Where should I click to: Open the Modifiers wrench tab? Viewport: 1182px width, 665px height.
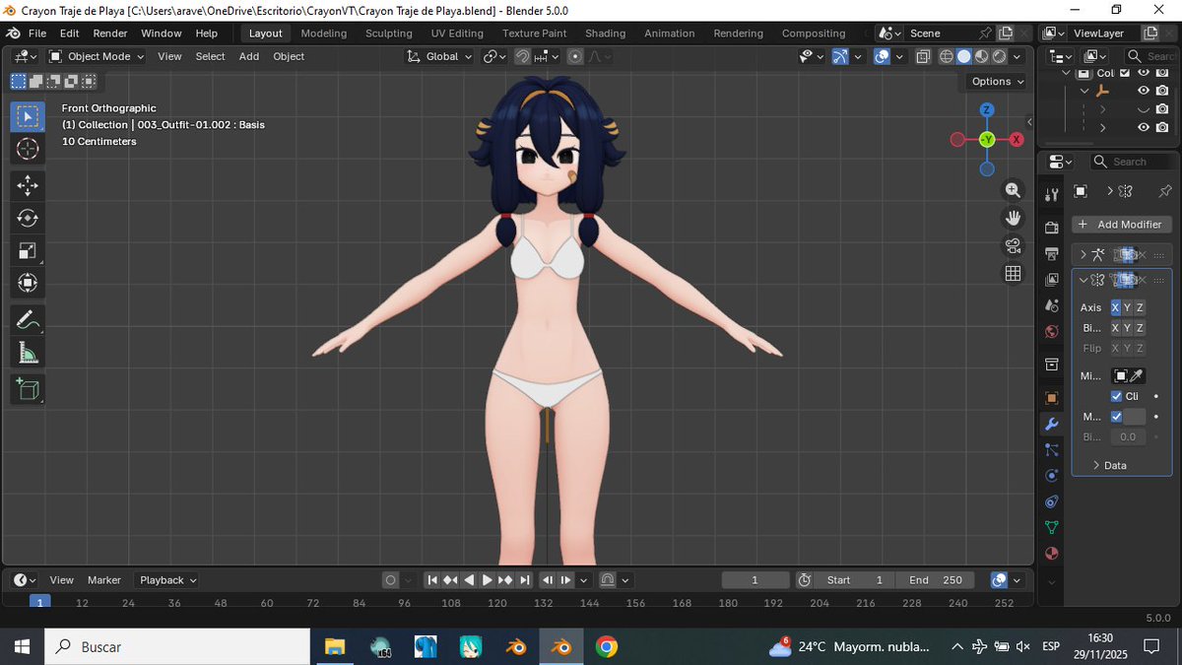1051,424
